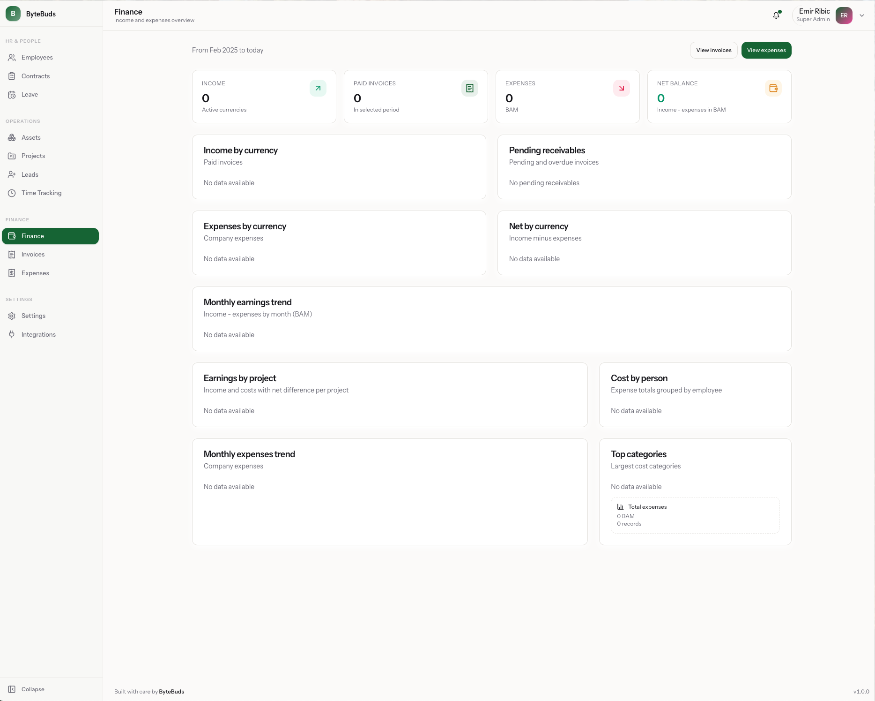The image size is (875, 701).
Task: Click the notification bell icon
Action: pos(776,15)
